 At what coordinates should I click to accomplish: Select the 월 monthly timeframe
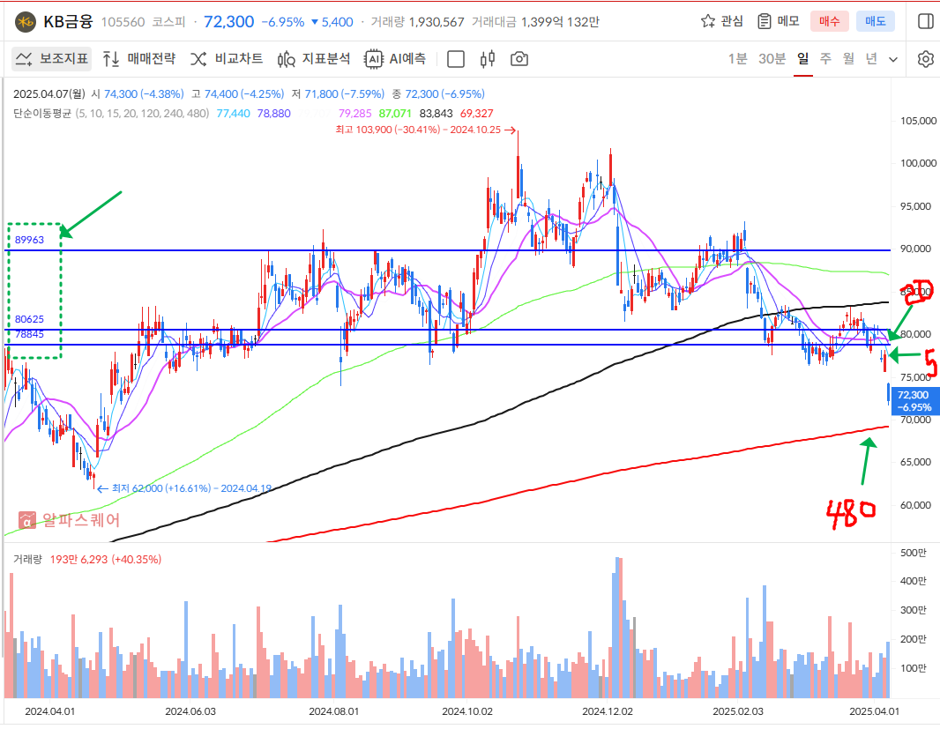[x=848, y=59]
